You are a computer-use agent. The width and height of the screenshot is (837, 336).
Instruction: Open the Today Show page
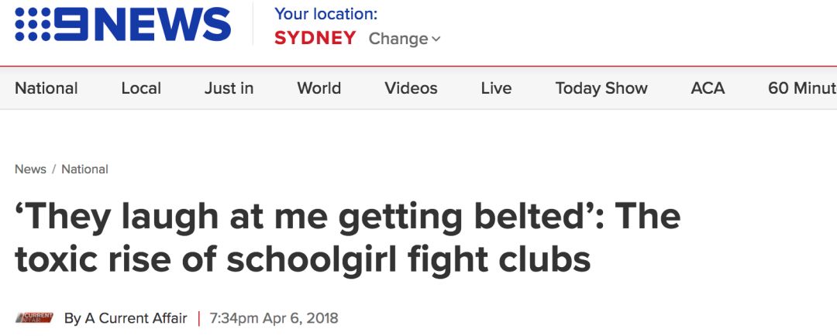click(601, 88)
